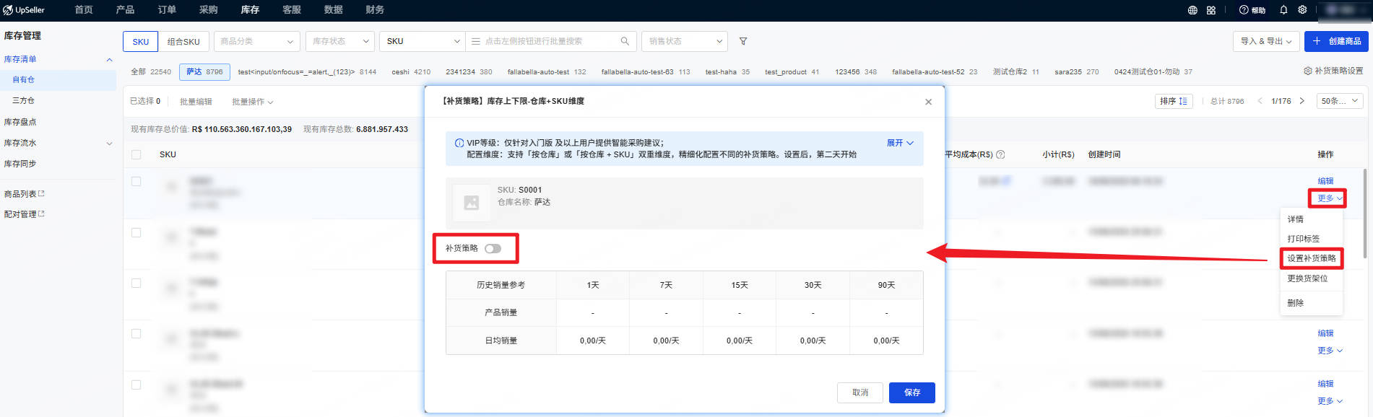Check the third product row checkbox
The width and height of the screenshot is (1373, 417).
pos(136,283)
